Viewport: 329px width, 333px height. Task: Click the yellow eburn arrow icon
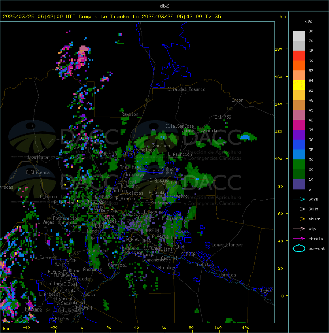tap(299, 219)
